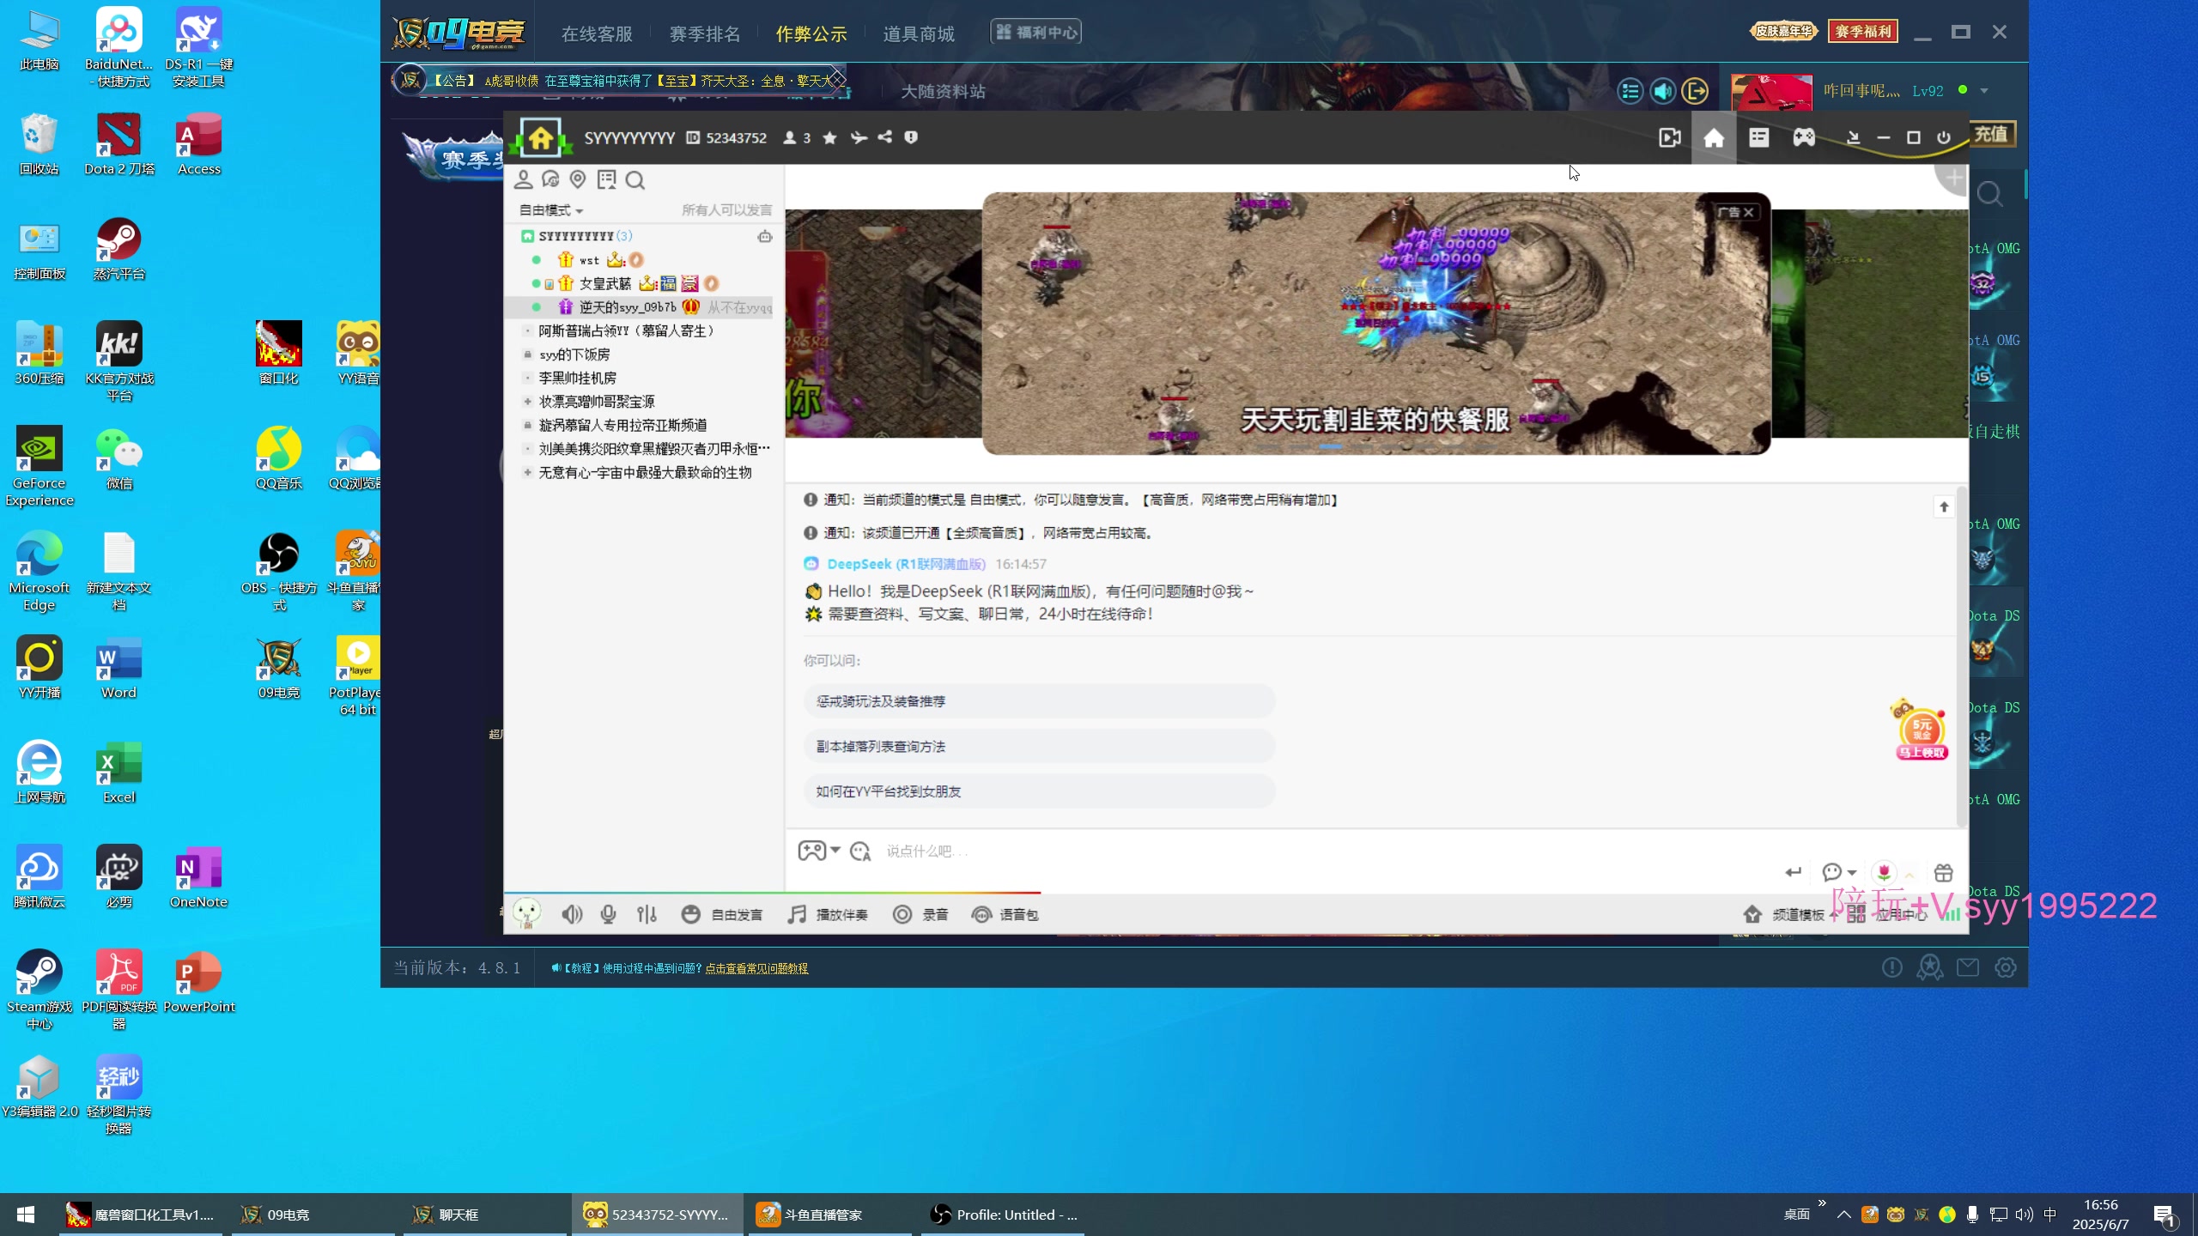Image resolution: width=2198 pixels, height=1236 pixels.
Task: Open the 点击查看常见问题教程 link
Action: (x=756, y=968)
